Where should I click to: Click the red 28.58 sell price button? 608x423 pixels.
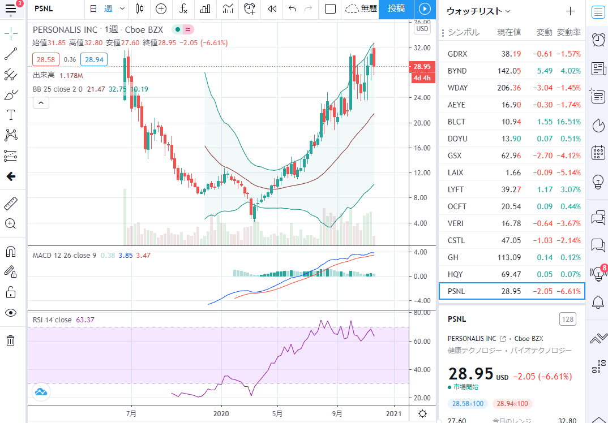click(46, 59)
